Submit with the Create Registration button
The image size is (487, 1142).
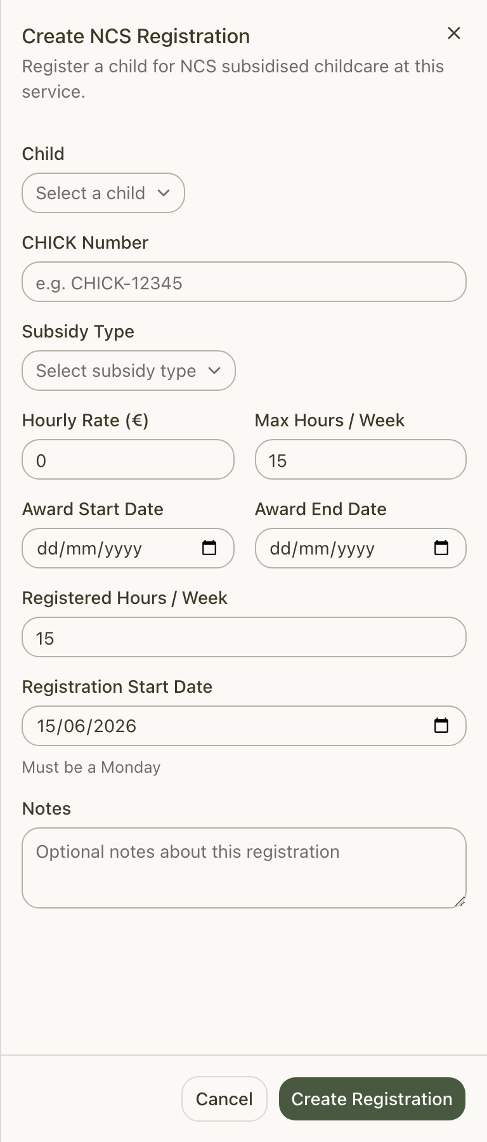point(372,1099)
